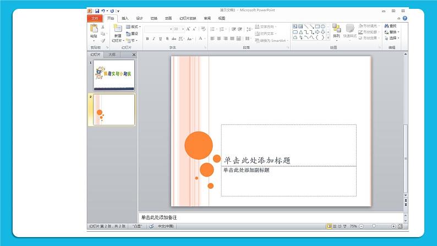Viewport: 437px width, 246px height.
Task: Click the Text Direction (文字方向) button
Action: [x=266, y=27]
